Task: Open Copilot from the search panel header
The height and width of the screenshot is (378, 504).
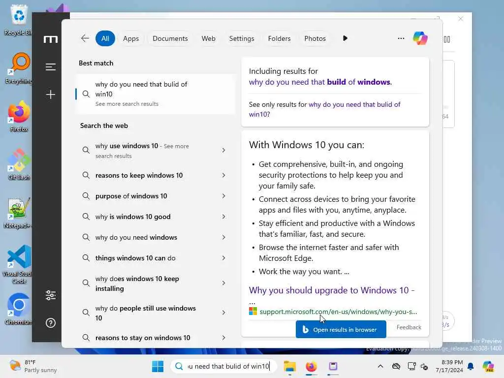Action: tap(420, 38)
